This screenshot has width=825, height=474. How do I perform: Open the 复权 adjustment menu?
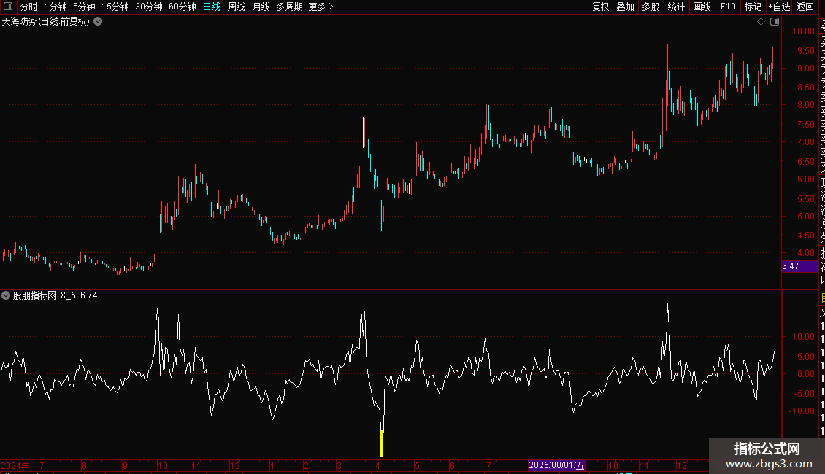click(600, 7)
